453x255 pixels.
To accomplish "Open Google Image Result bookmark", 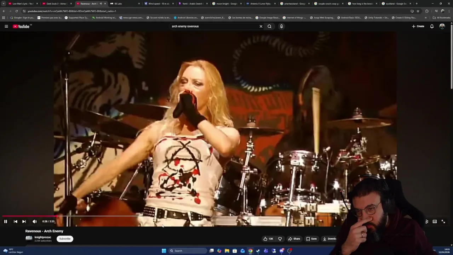I will (x=267, y=17).
